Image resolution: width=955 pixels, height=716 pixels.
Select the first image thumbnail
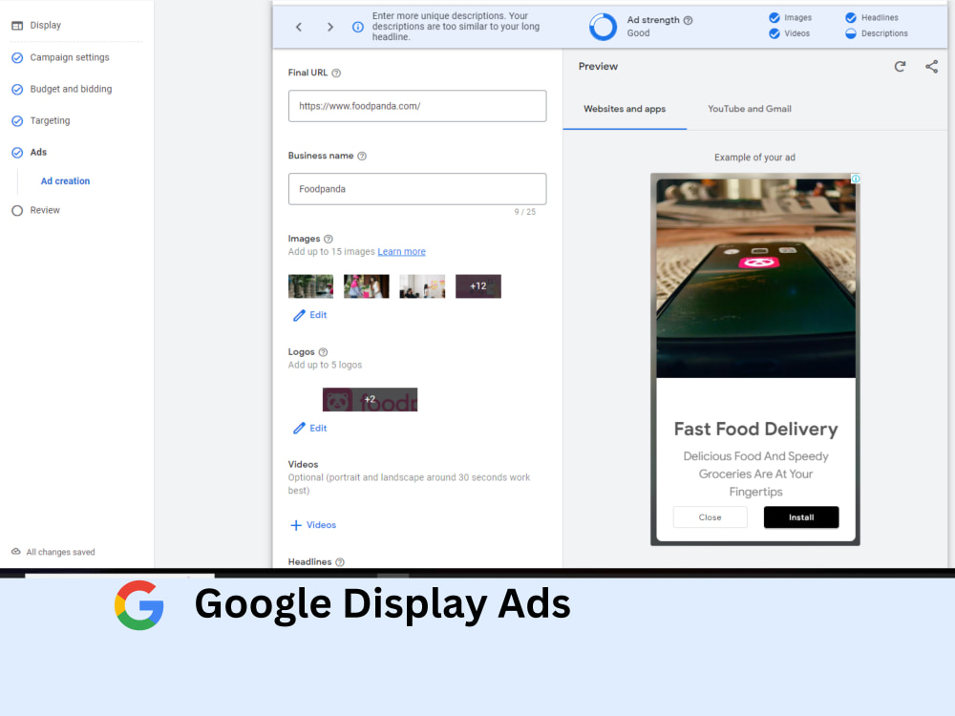pos(310,286)
